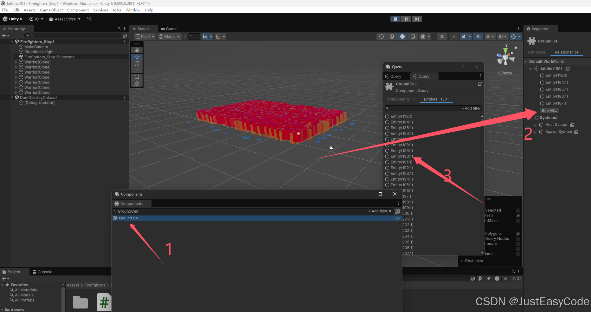Open the IC account dropdown
This screenshot has width=591, height=312.
pyautogui.click(x=36, y=19)
